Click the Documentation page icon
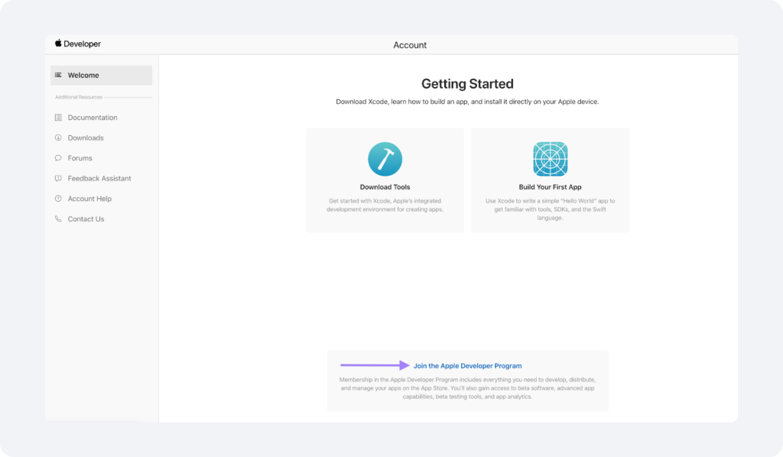 tap(58, 118)
